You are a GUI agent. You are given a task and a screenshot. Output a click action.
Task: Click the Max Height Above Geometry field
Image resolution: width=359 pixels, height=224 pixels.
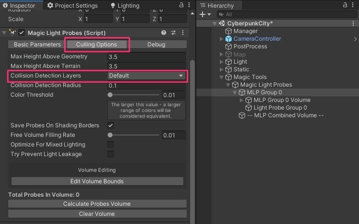click(146, 56)
